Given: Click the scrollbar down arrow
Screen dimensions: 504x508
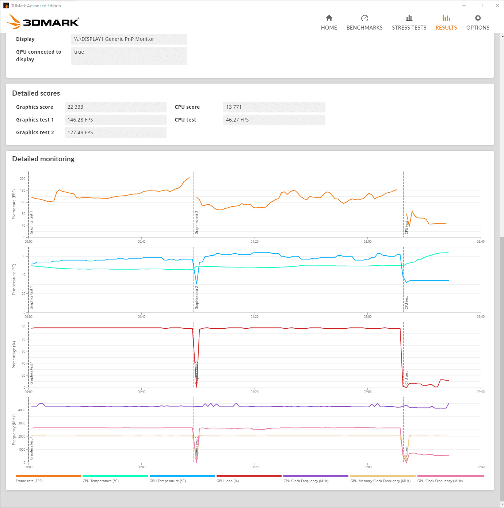Looking at the screenshot, I should [x=502, y=505].
